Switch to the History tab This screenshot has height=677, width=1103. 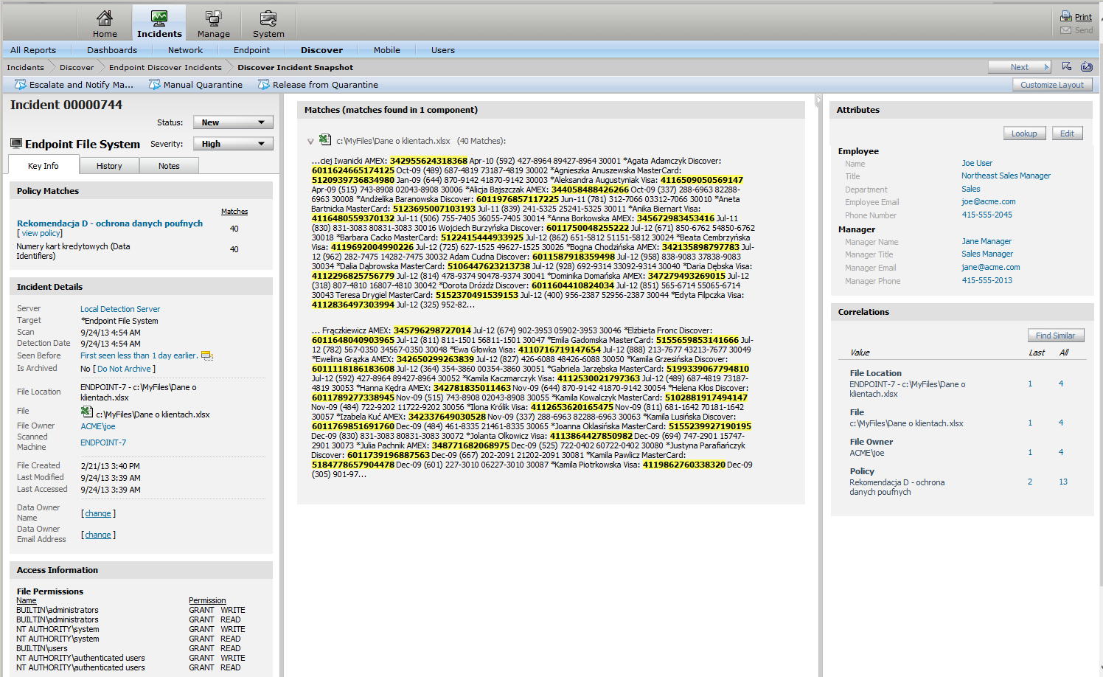tap(109, 166)
